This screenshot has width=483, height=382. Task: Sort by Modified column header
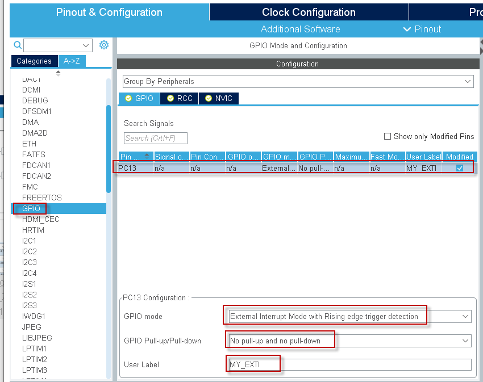(459, 156)
